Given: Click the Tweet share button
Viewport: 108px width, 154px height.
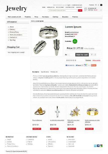Looking at the screenshot, I should [78, 65].
